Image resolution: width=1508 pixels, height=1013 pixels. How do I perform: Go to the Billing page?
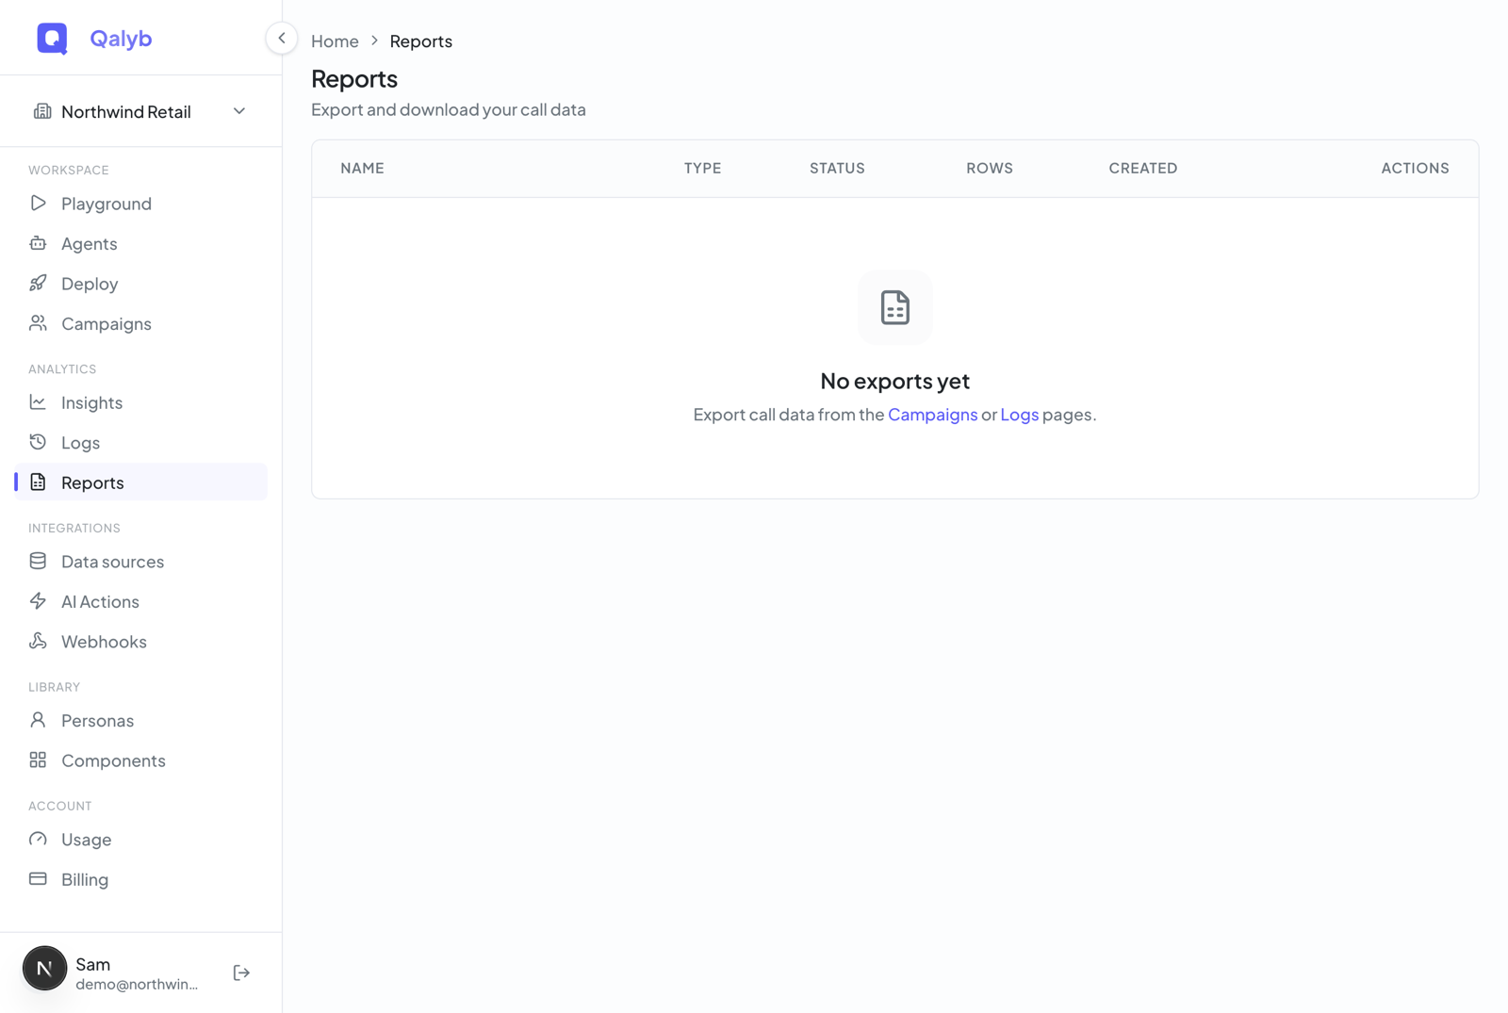(140, 879)
